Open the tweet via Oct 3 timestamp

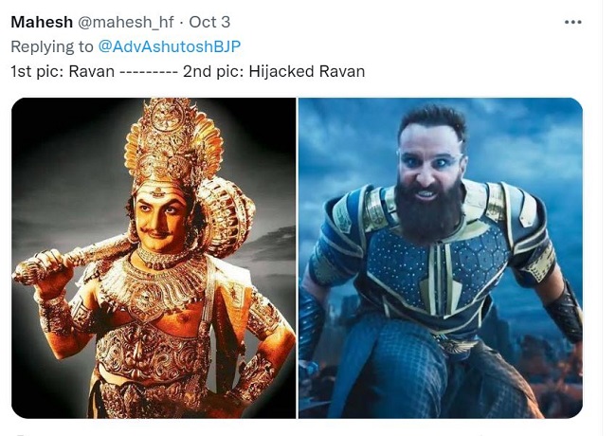point(209,22)
